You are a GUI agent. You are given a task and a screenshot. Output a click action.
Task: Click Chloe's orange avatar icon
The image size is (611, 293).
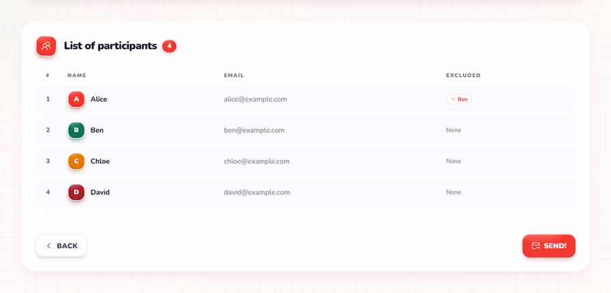pos(76,161)
